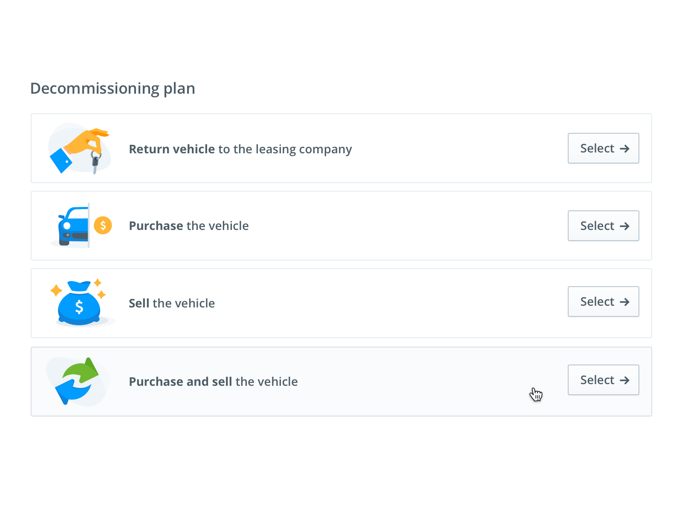This screenshot has height=511, width=682.
Task: Click the arrow inside the first Select button
Action: (625, 148)
